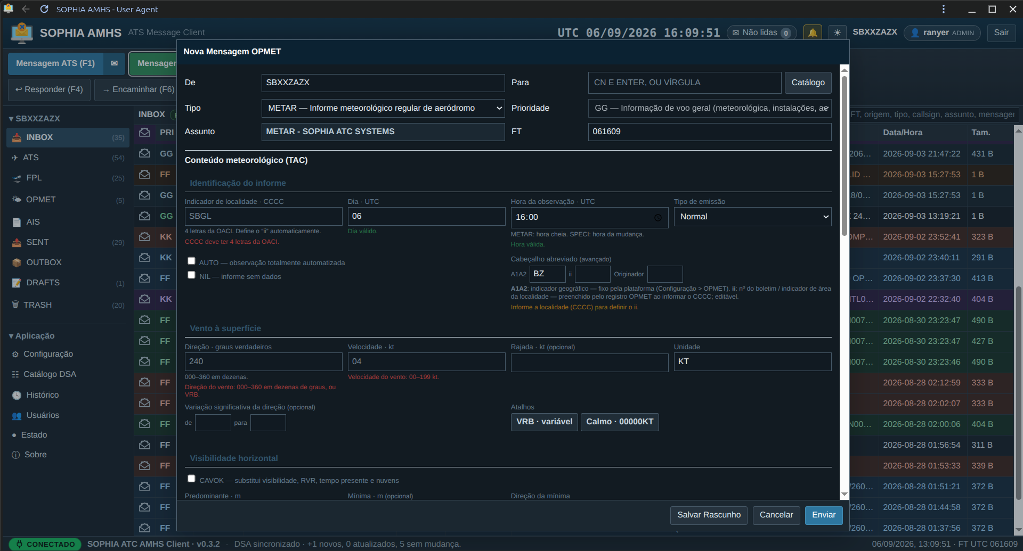This screenshot has height=551, width=1023.
Task: Click Responder (F4) button
Action: click(49, 89)
